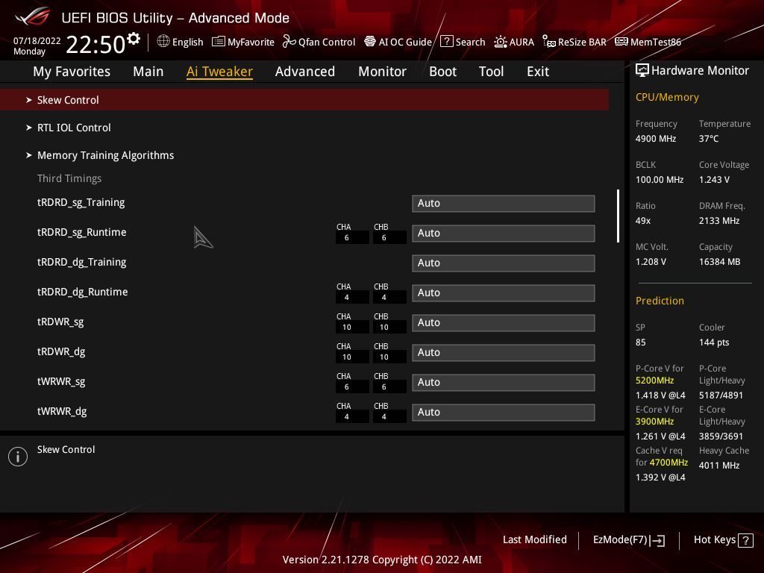Screen dimensions: 764x573
Task: Click the 1.243 V core voltage
Action: pos(714,180)
